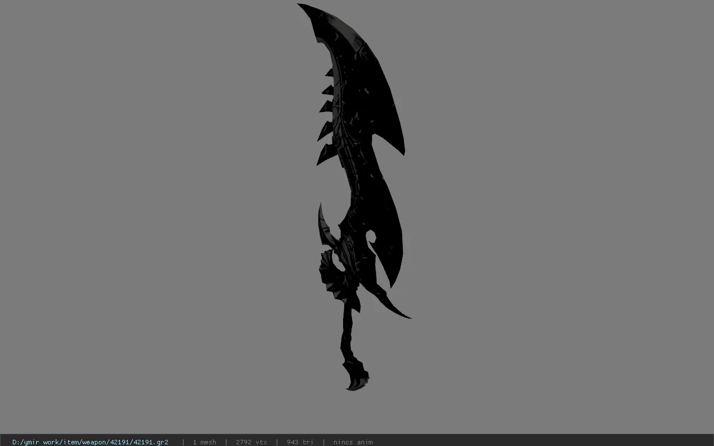Click the file path 42191.gr2 in status bar

tap(90, 442)
